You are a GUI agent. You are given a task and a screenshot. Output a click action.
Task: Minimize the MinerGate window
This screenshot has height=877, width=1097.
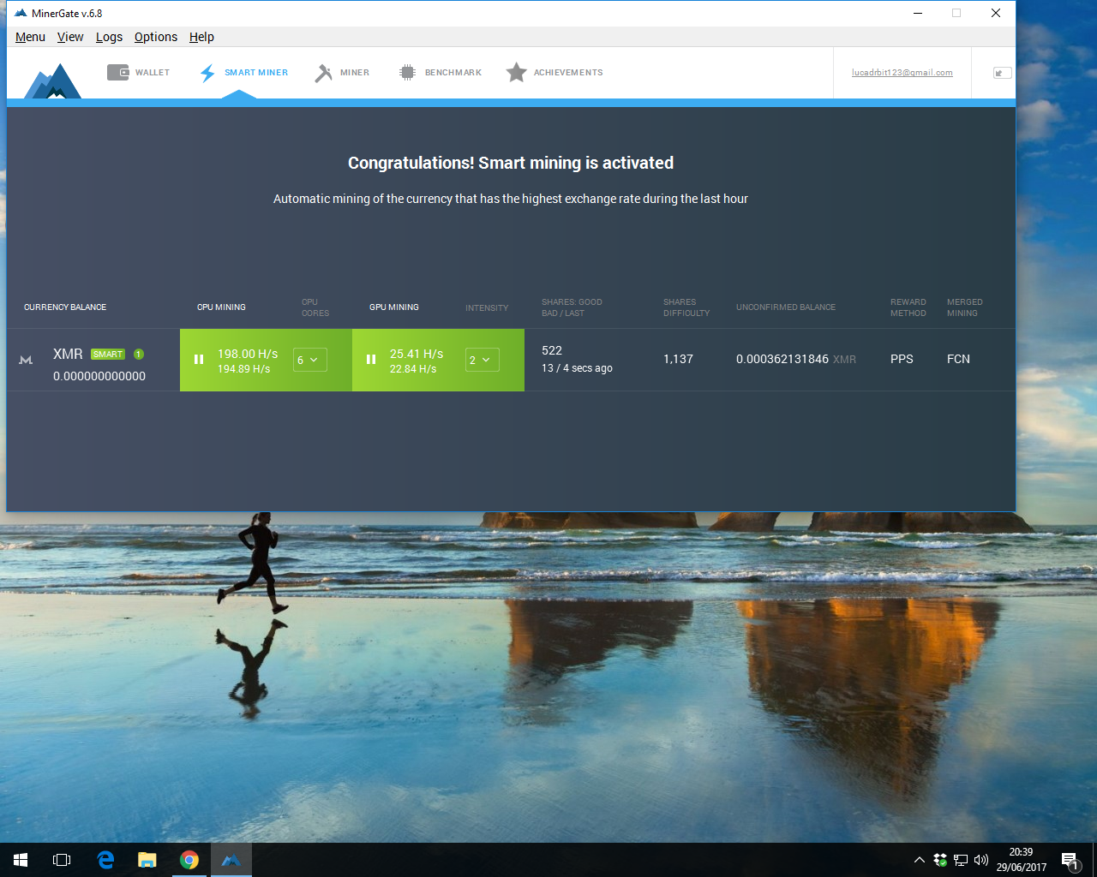point(917,13)
